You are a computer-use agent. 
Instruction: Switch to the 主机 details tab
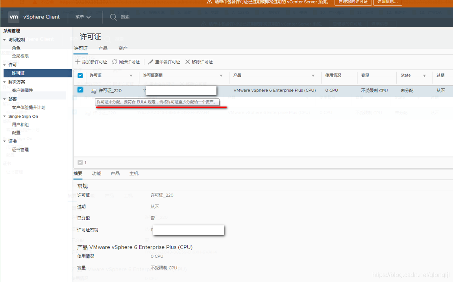pos(134,173)
